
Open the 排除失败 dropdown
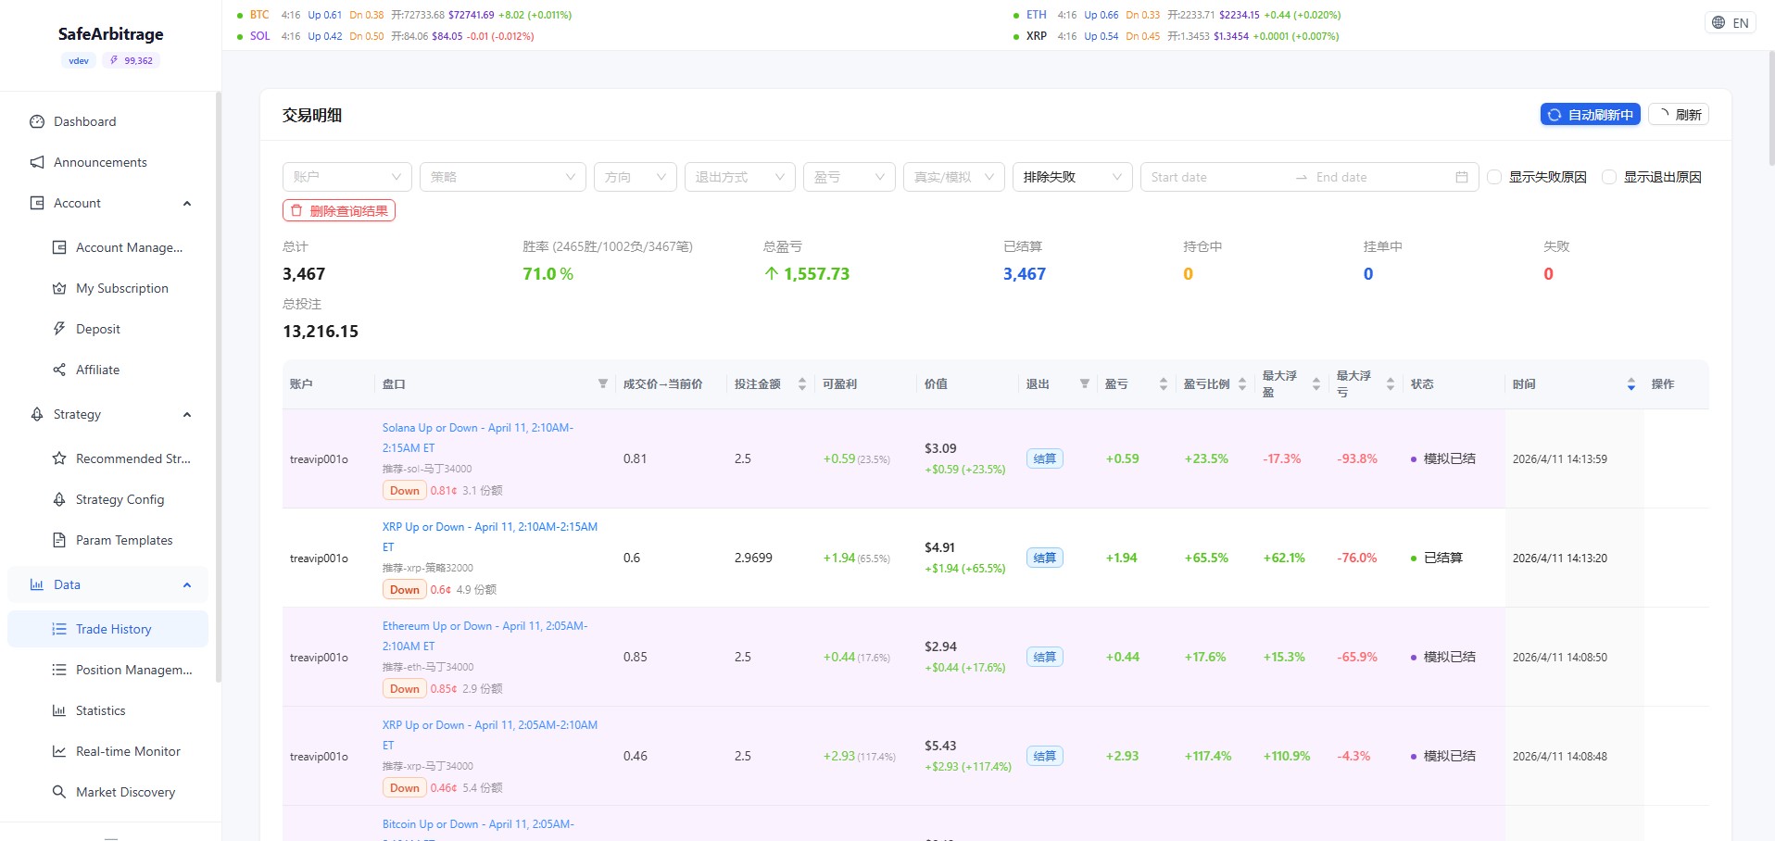point(1072,177)
